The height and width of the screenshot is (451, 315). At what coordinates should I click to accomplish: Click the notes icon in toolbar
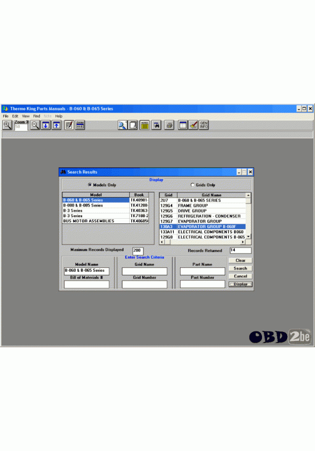tap(144, 125)
